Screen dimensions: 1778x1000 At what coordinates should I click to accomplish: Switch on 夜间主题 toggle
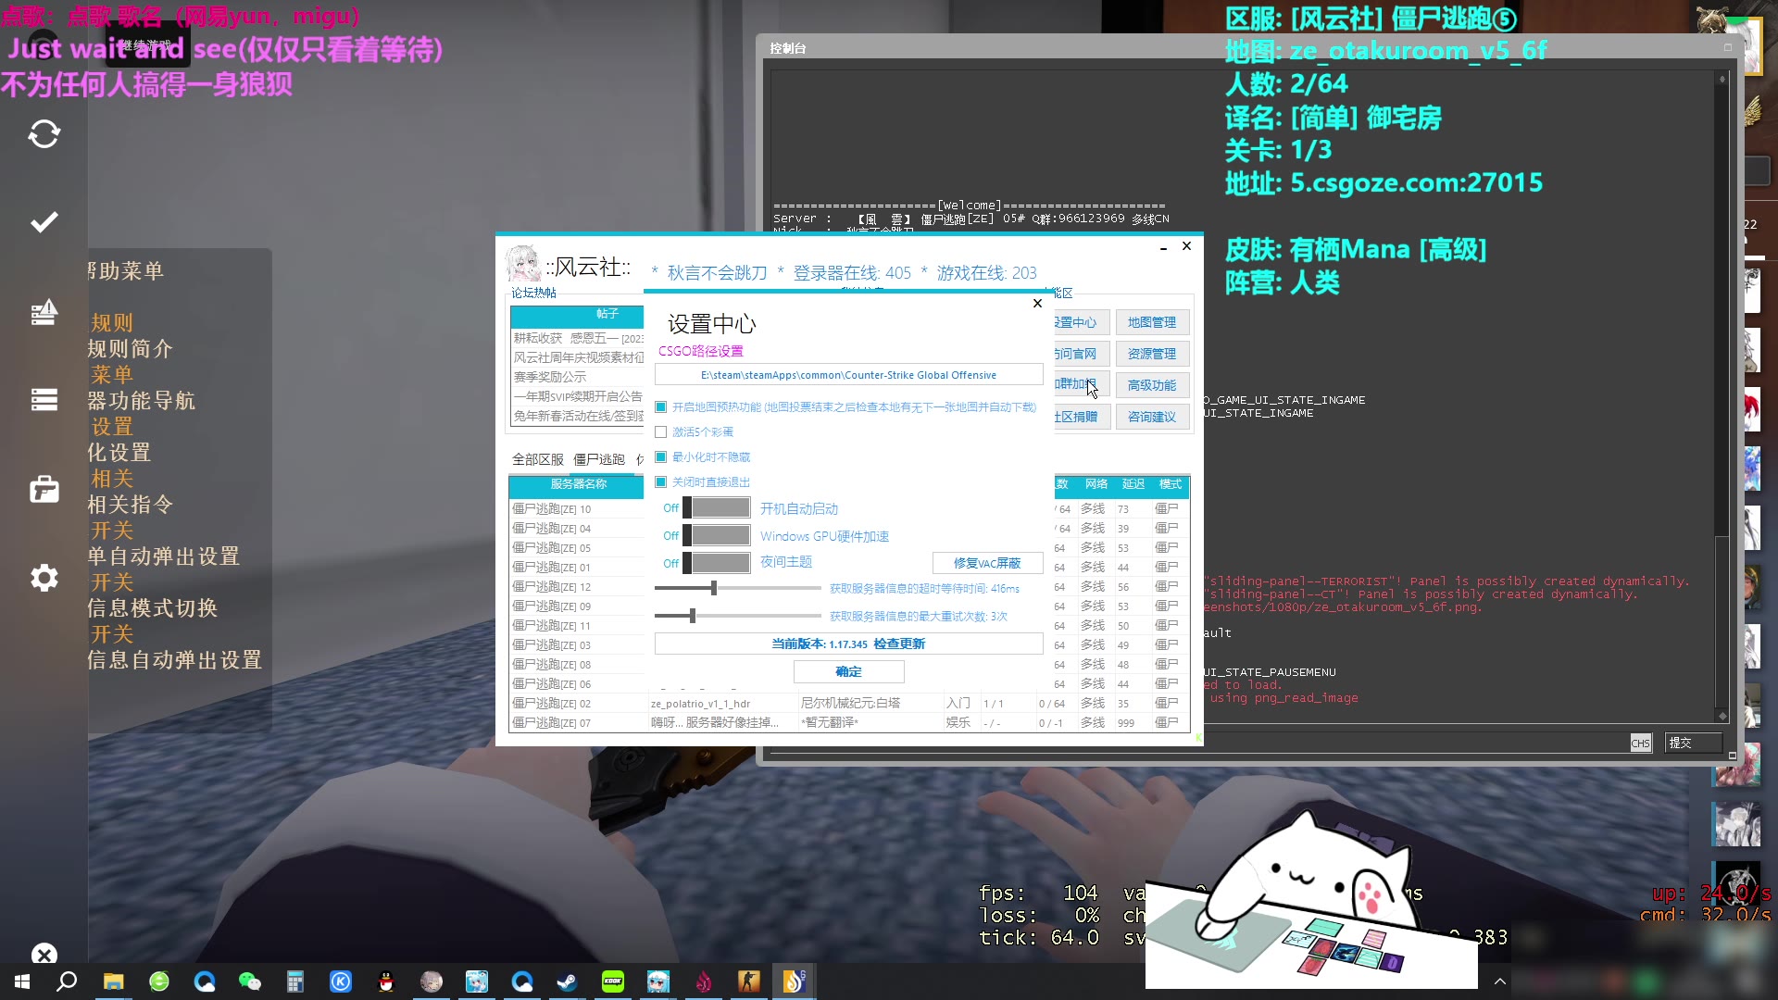[x=717, y=563]
